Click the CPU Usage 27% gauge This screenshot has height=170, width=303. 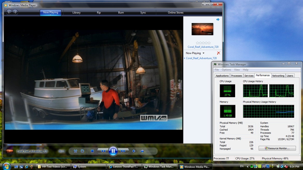point(227,91)
